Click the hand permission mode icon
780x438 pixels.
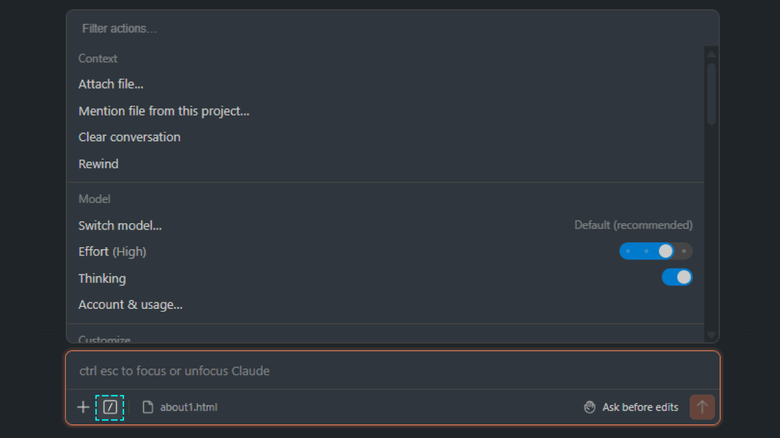pos(590,408)
